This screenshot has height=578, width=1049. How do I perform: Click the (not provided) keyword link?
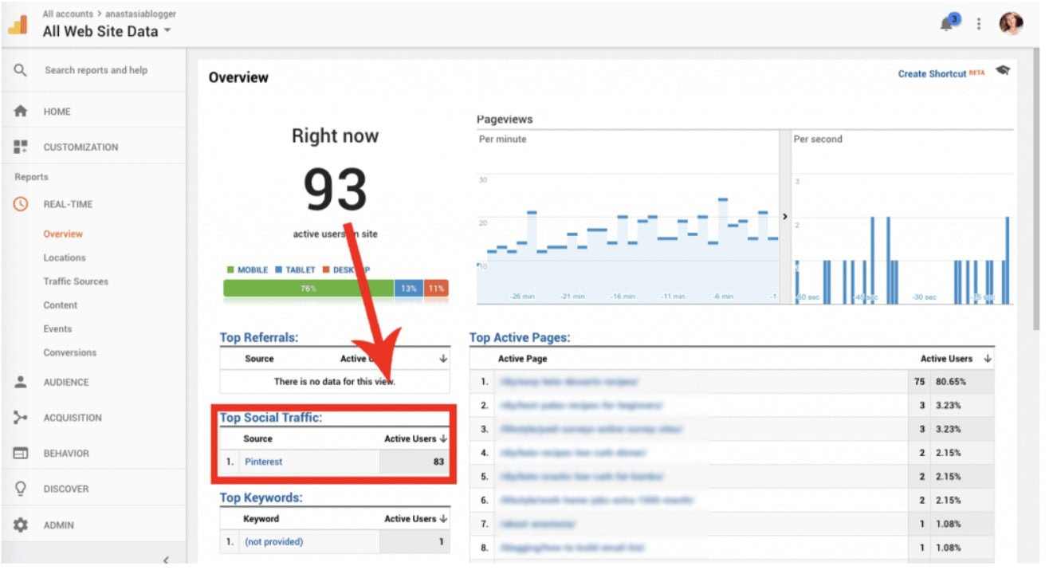(x=273, y=542)
